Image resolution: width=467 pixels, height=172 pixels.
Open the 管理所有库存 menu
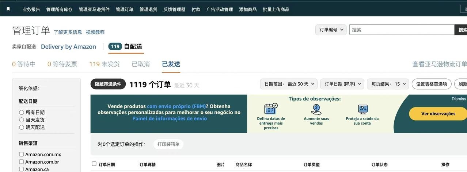59,9
